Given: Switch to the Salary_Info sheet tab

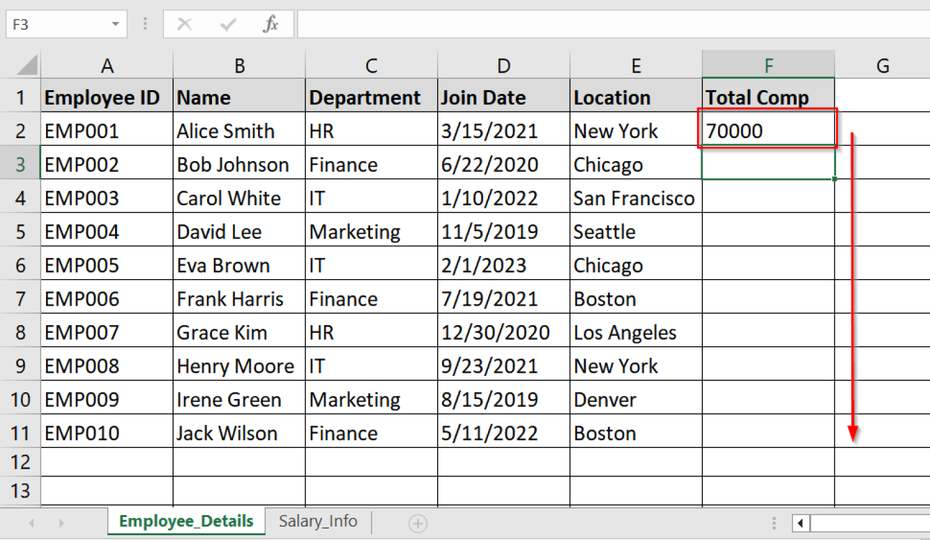Looking at the screenshot, I should click(318, 521).
